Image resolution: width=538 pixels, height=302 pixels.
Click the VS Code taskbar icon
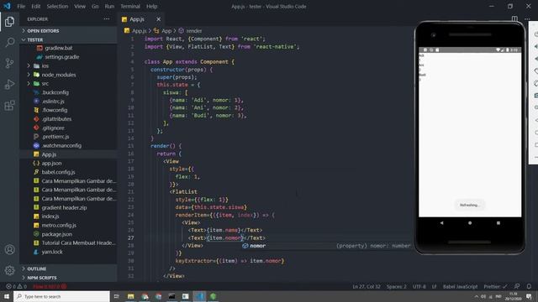[x=200, y=296]
